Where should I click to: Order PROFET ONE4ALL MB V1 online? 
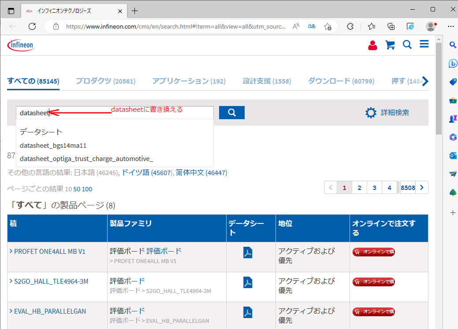pyautogui.click(x=374, y=252)
